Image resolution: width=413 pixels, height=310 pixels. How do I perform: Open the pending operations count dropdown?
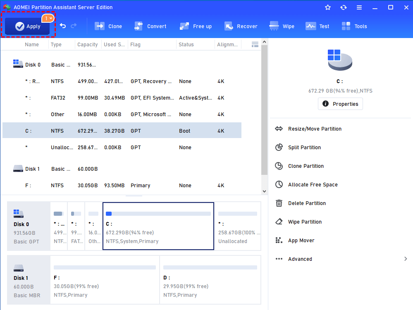pyautogui.click(x=48, y=18)
